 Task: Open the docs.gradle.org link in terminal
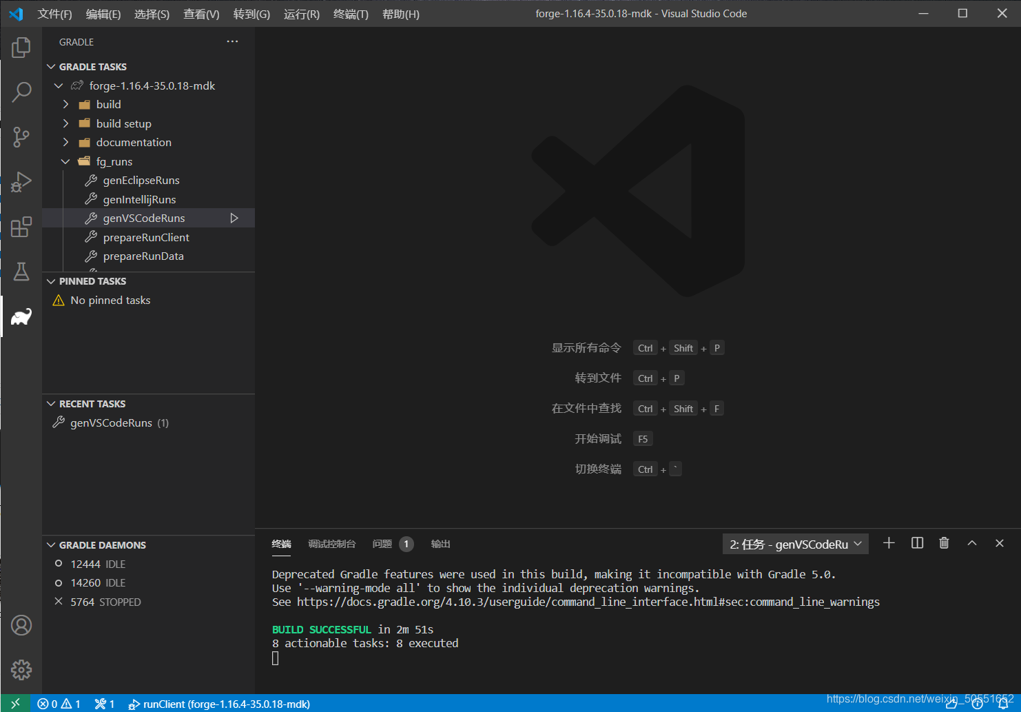588,602
